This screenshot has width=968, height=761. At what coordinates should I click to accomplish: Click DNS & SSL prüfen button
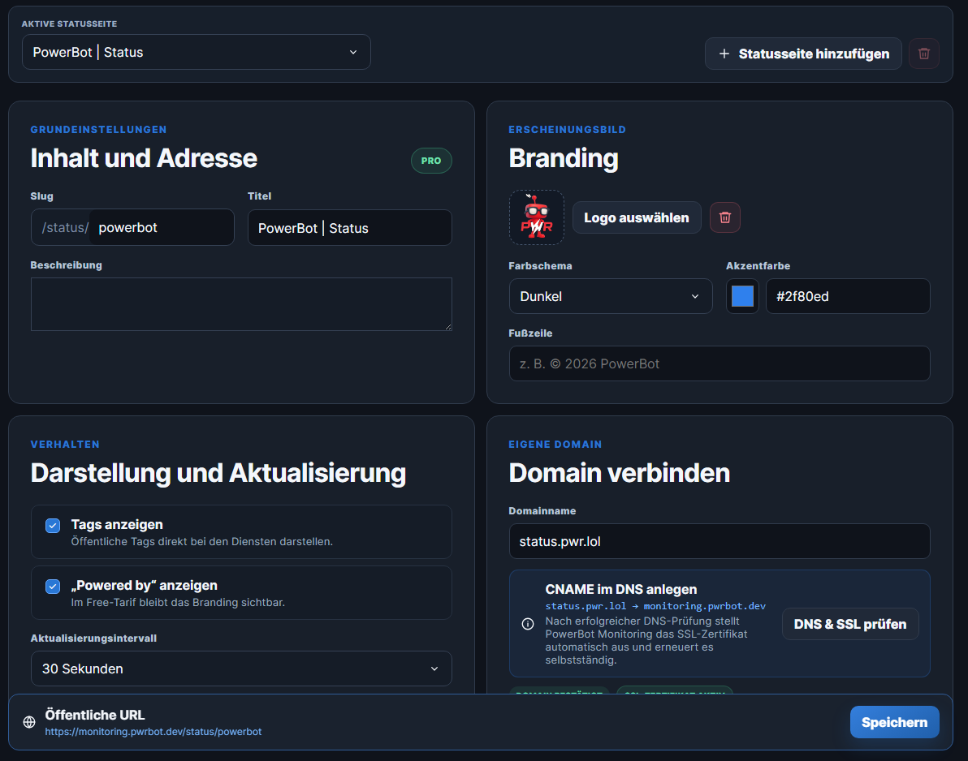[850, 624]
